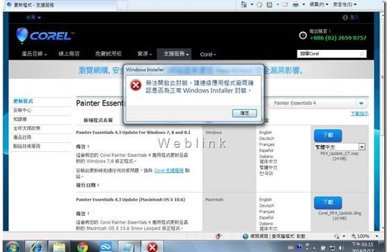The height and width of the screenshot is (252, 387).
Task: Click the Windows Start button
Action: (x=13, y=246)
